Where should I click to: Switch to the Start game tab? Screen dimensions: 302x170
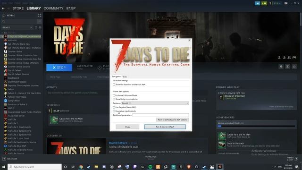[x=116, y=76]
